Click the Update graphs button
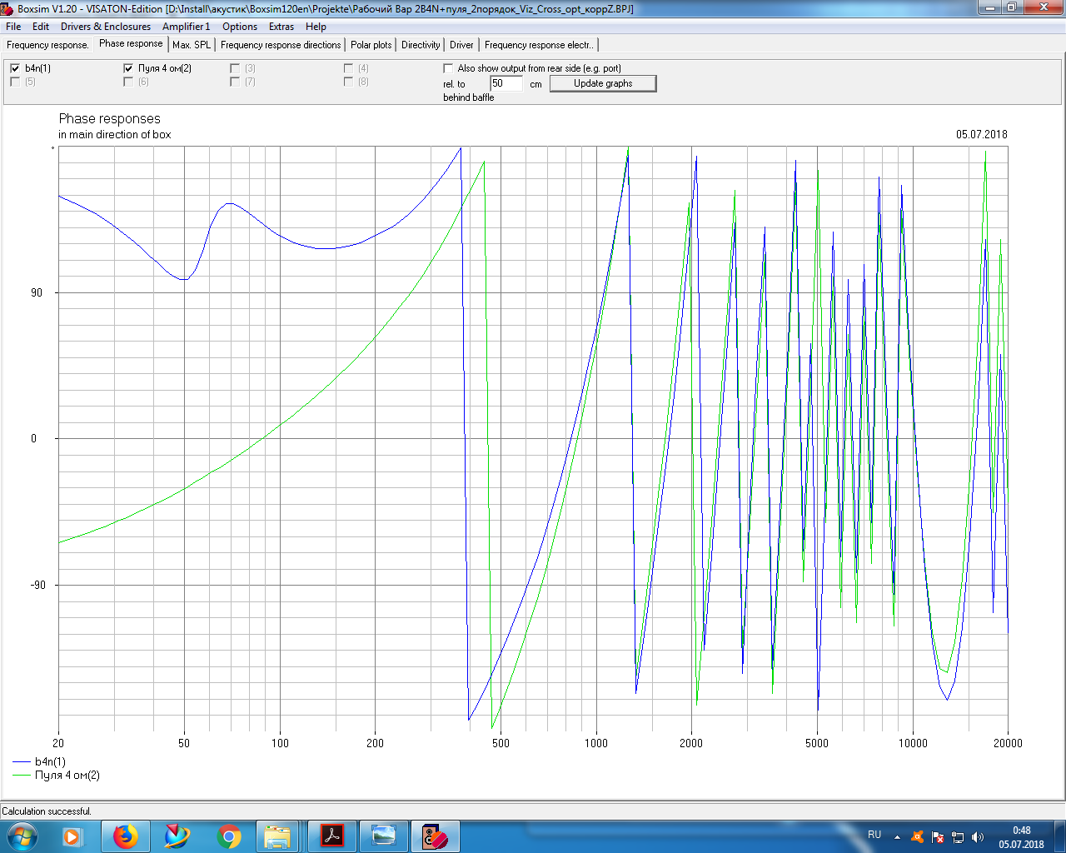Viewport: 1066px width, 853px height. [x=603, y=83]
